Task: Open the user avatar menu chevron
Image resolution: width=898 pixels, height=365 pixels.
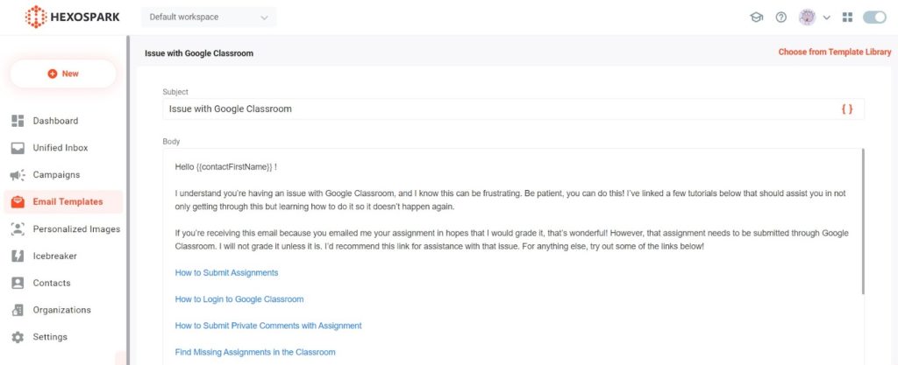Action: coord(826,18)
